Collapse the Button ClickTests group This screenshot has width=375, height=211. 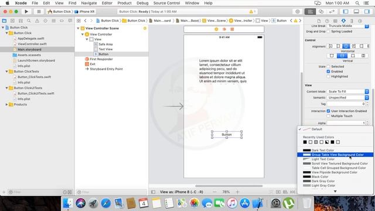(x=6, y=72)
